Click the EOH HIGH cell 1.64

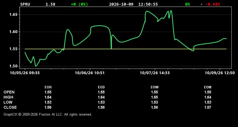pos(48,97)
